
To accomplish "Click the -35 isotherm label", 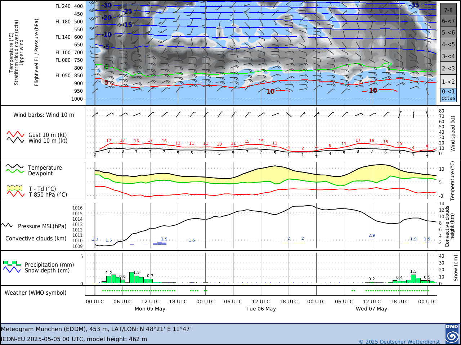I will coord(414,5).
